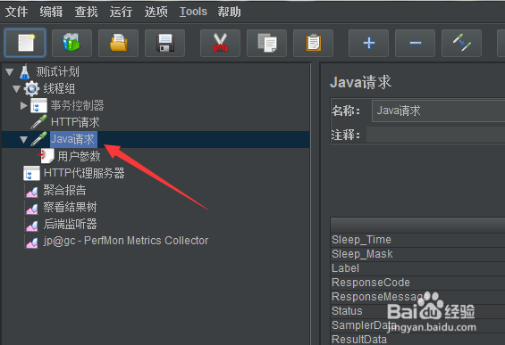The width and height of the screenshot is (505, 345).
Task: Select 后端监听器 in the tree
Action: [x=70, y=225]
